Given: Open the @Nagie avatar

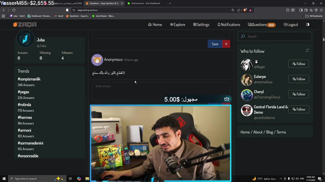Looking at the screenshot, I should (x=247, y=65).
